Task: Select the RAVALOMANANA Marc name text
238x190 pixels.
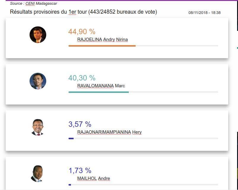Action: 101,86
